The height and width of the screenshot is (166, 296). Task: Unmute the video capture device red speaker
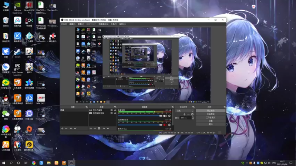pyautogui.click(x=165, y=125)
